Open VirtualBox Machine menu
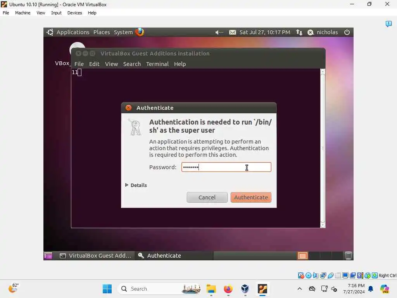397x298 pixels. tap(22, 13)
